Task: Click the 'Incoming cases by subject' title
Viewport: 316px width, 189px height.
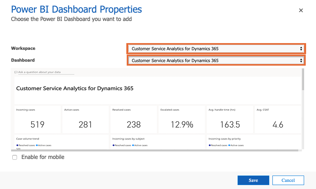Action: point(128,139)
